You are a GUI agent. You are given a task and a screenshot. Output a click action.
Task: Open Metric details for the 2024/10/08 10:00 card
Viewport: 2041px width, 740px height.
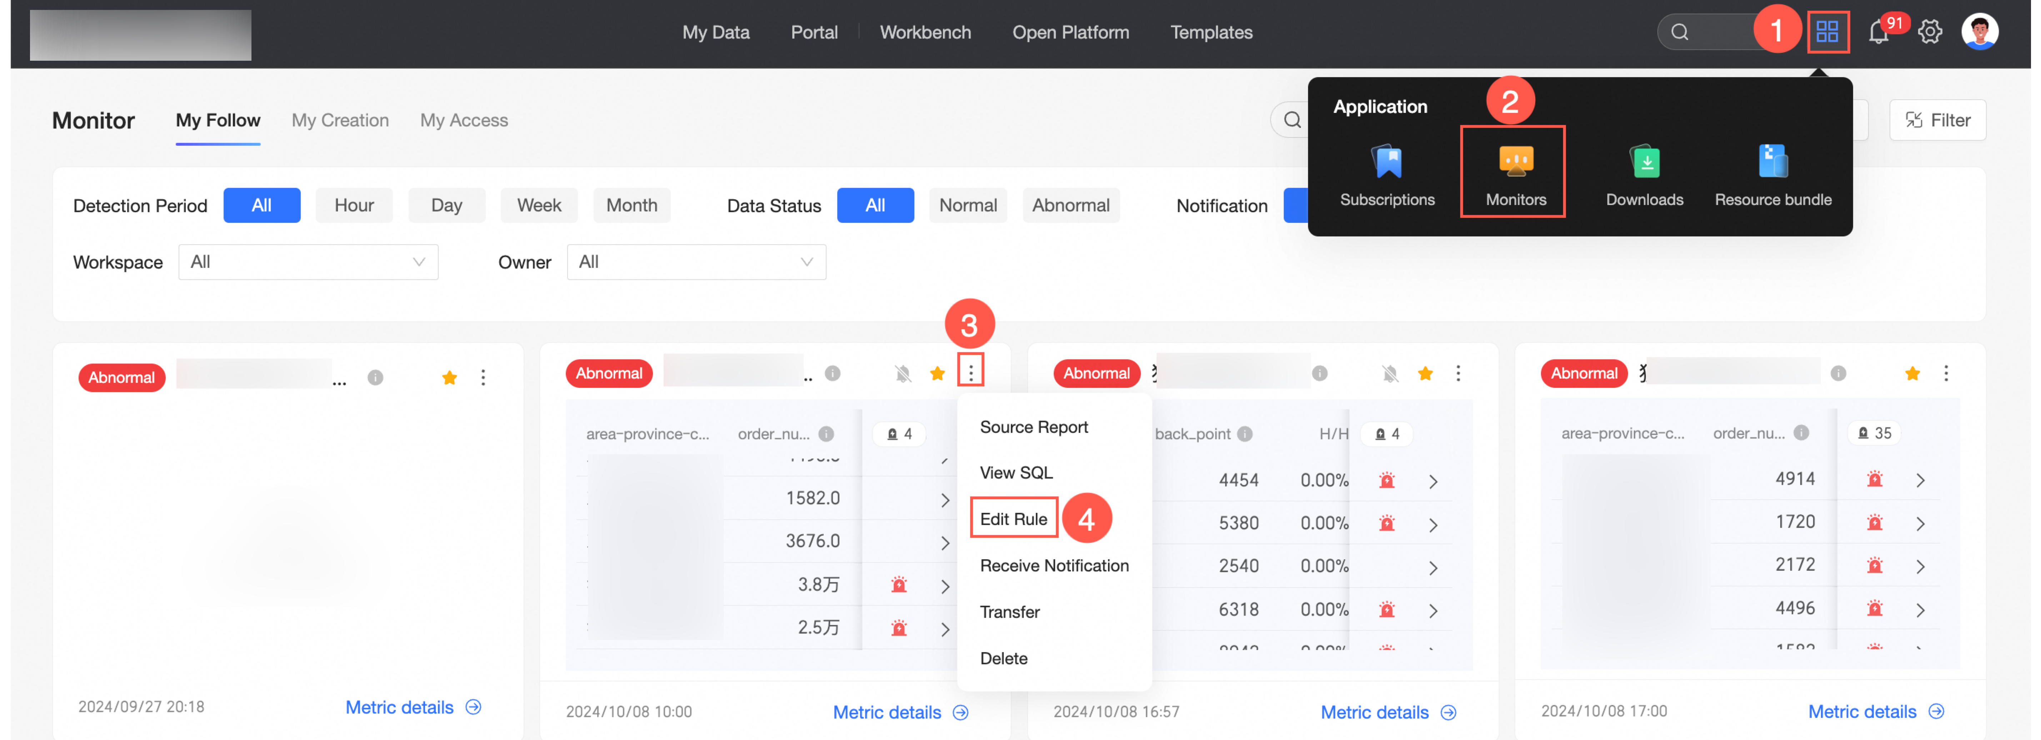900,712
